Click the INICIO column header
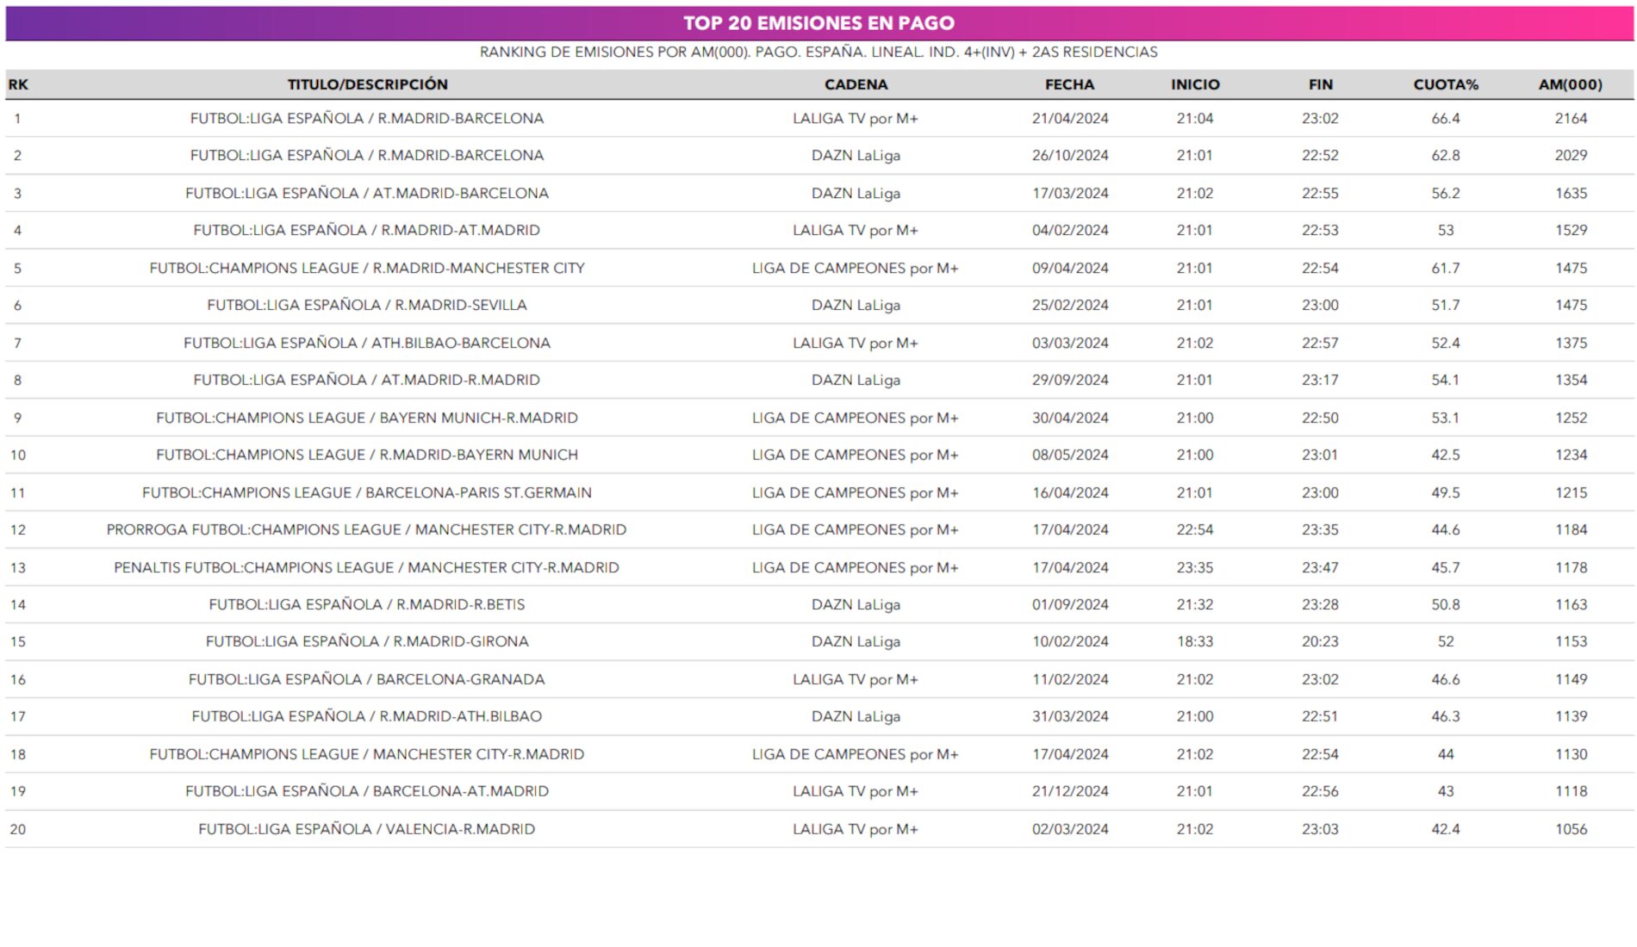Screen dimensions: 1637x947 point(1194,84)
